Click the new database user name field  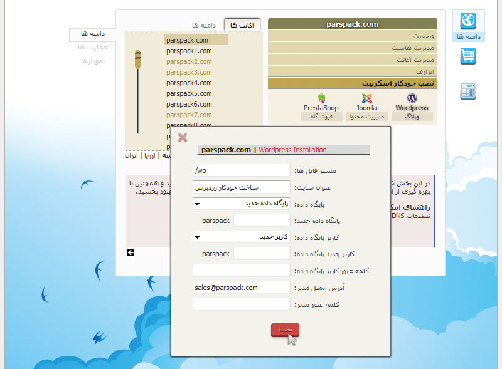[262, 254]
